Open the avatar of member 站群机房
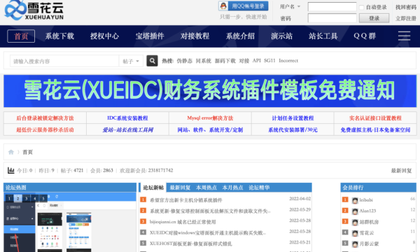The height and width of the screenshot is (252, 420). (x=355, y=223)
